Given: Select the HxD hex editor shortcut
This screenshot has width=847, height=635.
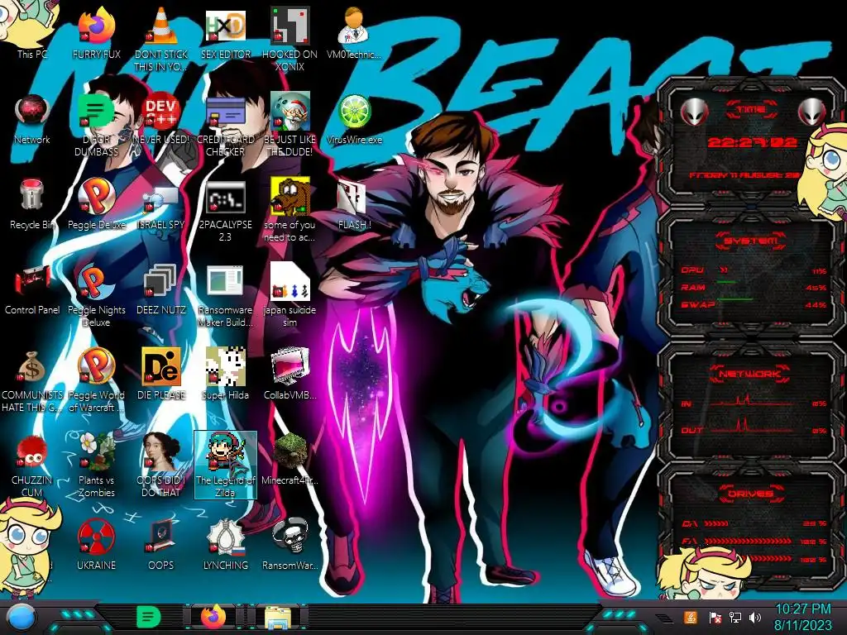Looking at the screenshot, I should (225, 33).
